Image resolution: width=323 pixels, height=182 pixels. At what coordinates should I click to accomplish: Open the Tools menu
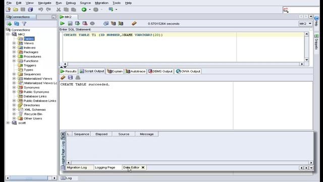click(117, 3)
